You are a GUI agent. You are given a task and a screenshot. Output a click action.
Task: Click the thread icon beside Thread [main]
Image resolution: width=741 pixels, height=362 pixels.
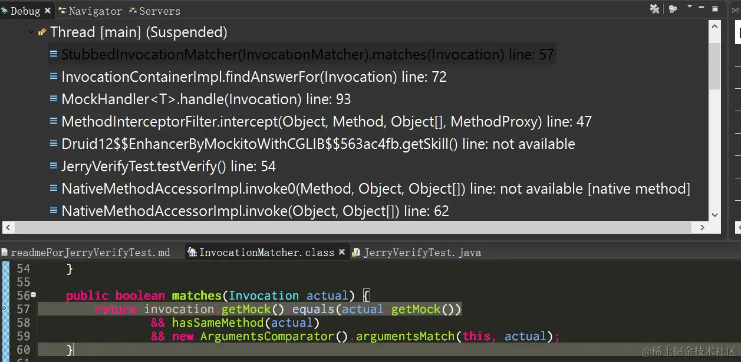(42, 32)
